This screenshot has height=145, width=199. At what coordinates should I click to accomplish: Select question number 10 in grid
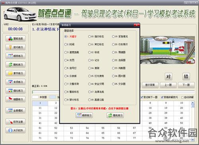(181, 103)
